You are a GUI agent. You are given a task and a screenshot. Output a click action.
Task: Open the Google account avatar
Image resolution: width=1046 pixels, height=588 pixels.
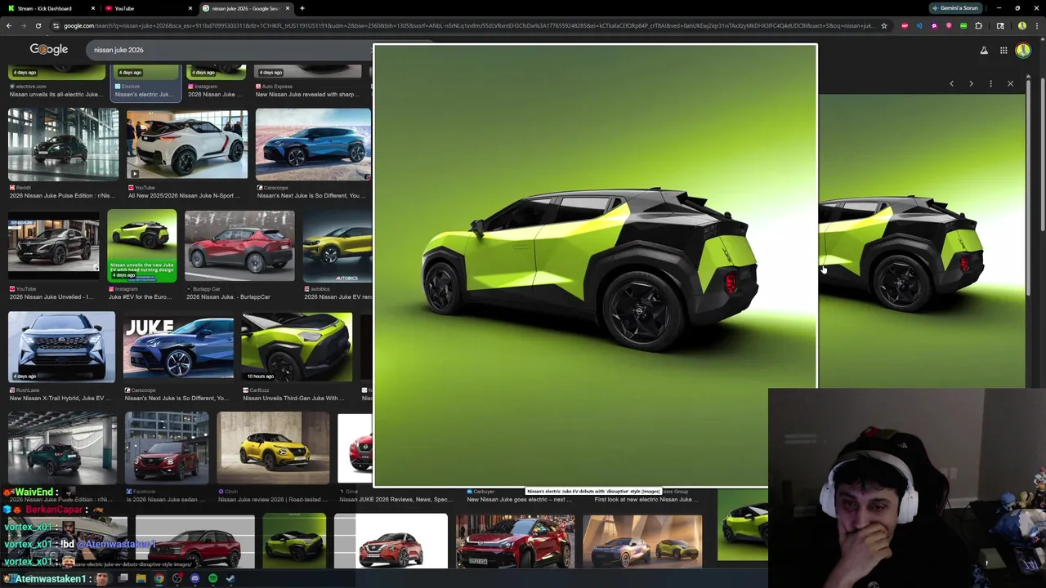1023,50
